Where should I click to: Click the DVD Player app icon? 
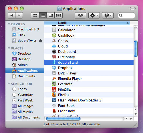coord(54,73)
